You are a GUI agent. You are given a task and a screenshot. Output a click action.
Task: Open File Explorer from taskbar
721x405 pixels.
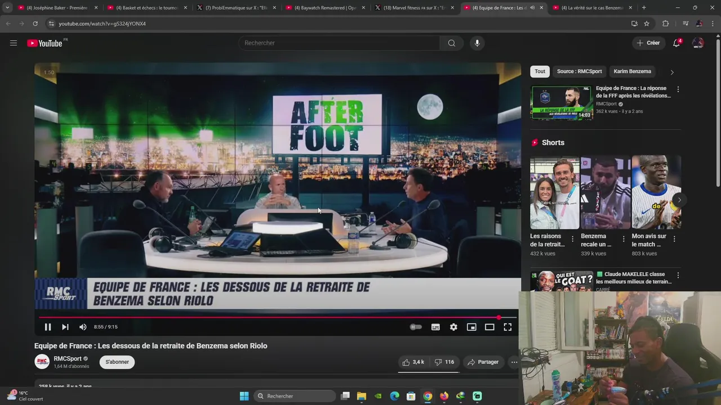pyautogui.click(x=362, y=396)
